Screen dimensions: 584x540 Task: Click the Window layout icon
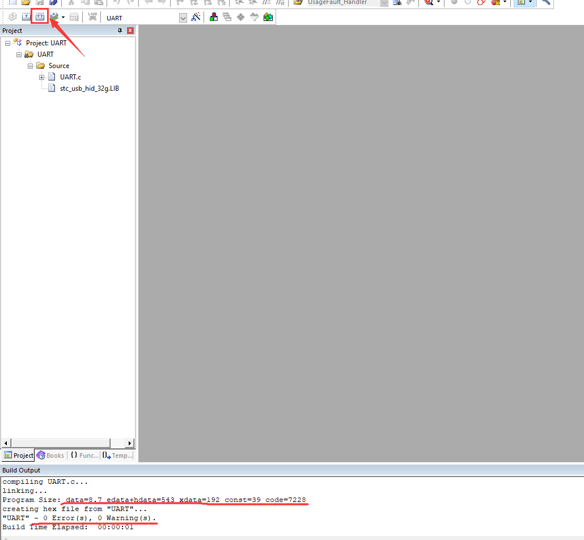tap(521, 2)
